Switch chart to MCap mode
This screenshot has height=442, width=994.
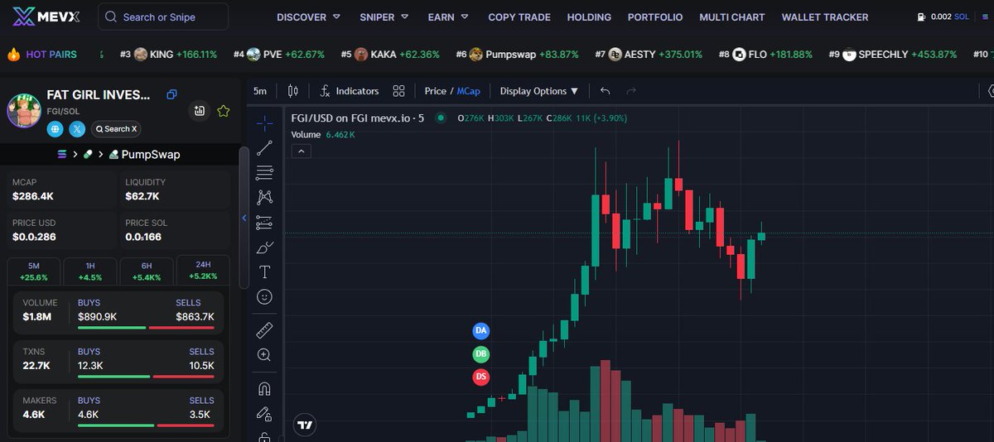coord(467,91)
